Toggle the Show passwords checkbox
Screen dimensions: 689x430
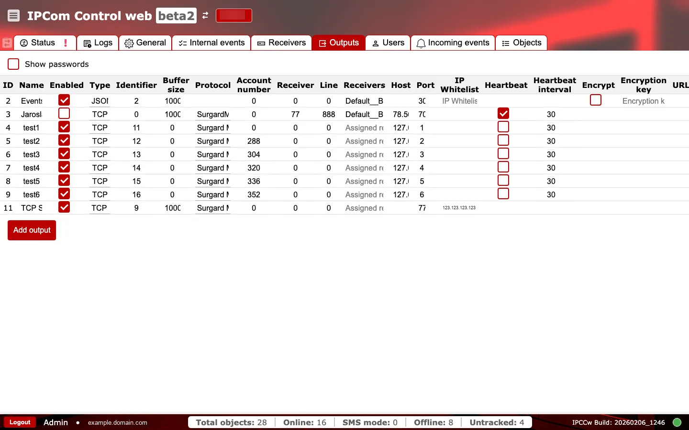click(13, 64)
